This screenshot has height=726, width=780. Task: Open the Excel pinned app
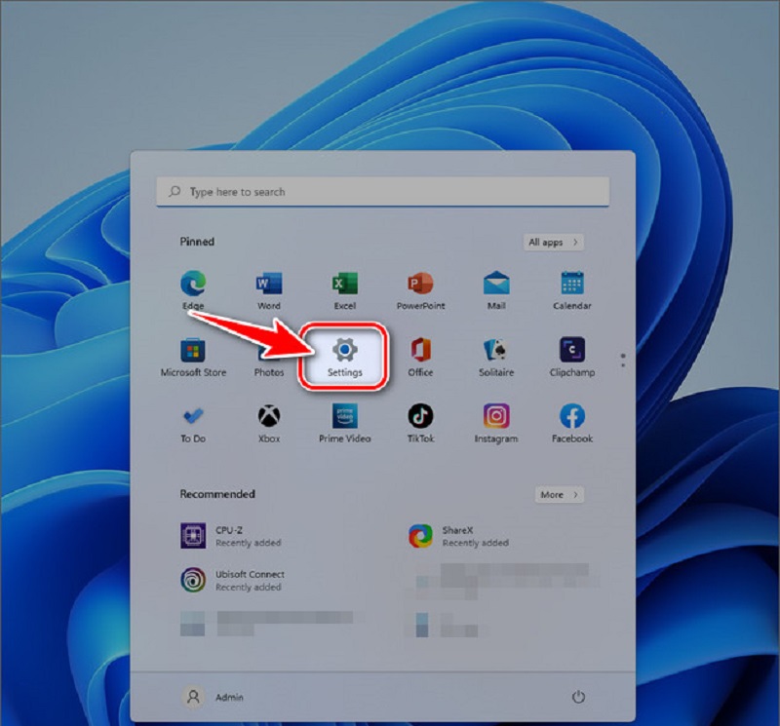tap(345, 290)
